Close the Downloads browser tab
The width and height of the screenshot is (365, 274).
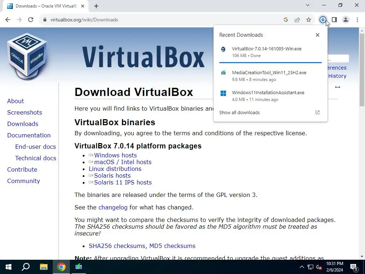(83, 6)
